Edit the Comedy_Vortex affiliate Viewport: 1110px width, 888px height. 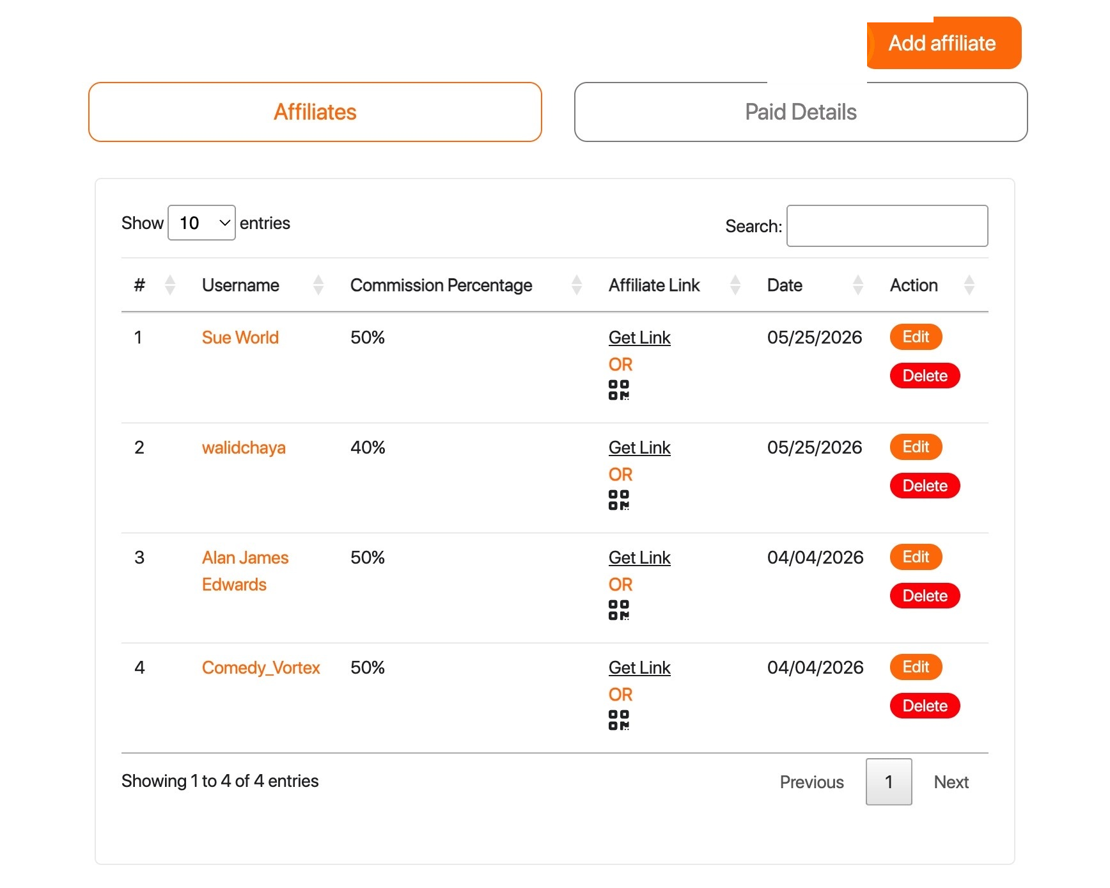click(x=916, y=667)
